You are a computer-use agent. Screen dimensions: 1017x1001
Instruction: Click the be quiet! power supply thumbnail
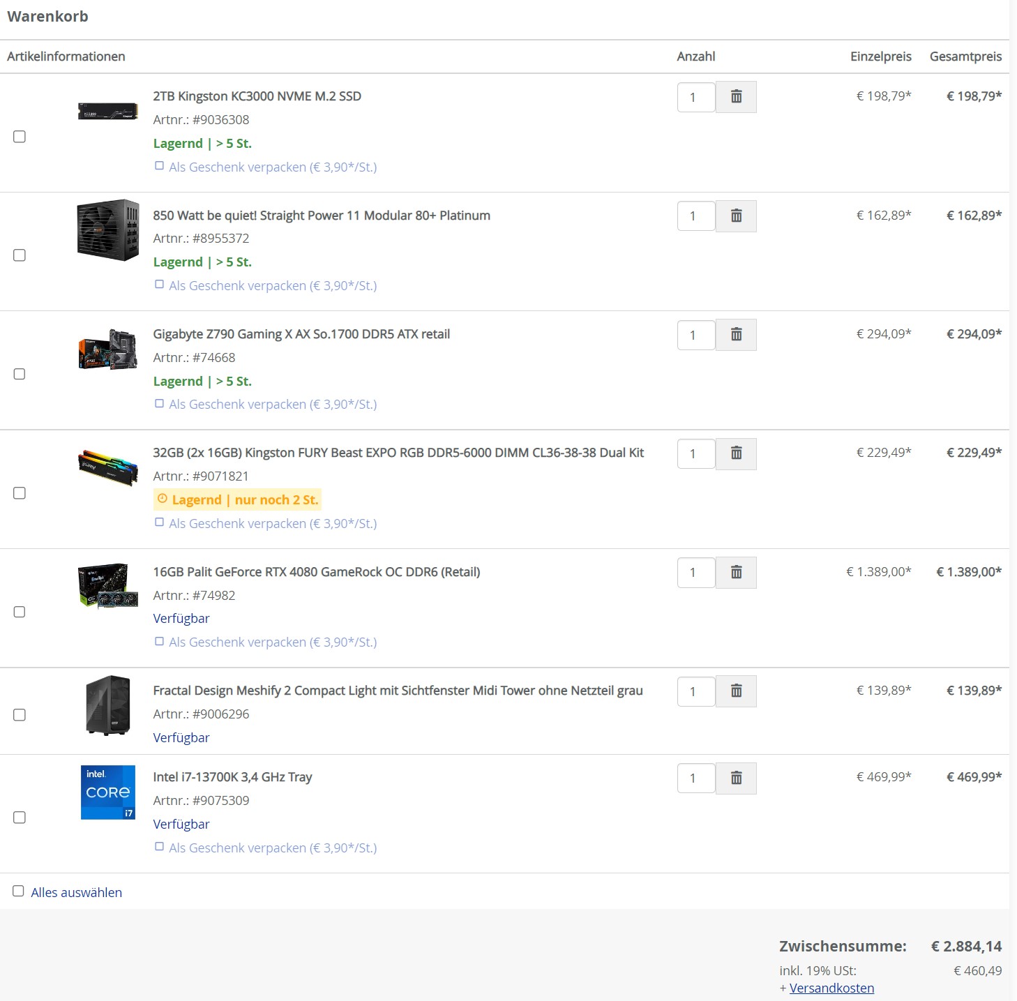[107, 230]
